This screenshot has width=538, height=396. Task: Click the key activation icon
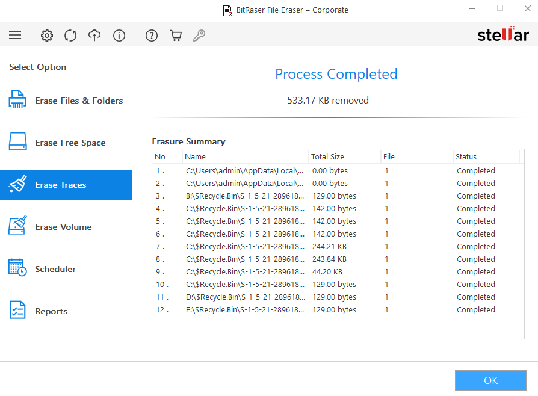(x=199, y=36)
